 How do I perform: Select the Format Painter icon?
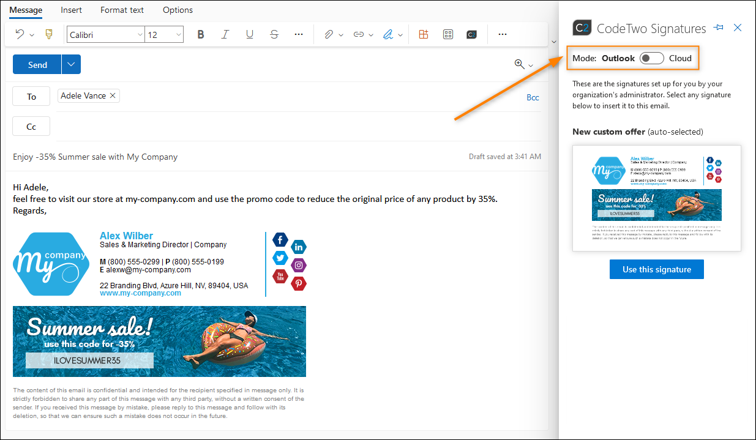48,34
